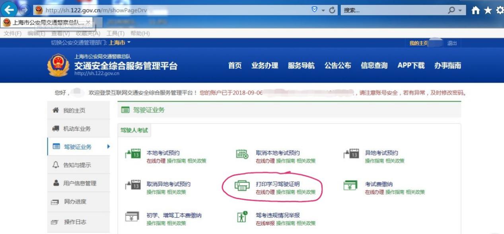Viewport: 504px width, 234px height.
Task: Close the 上海市公安局交通警察总队 browser tab
Action: coord(88,23)
